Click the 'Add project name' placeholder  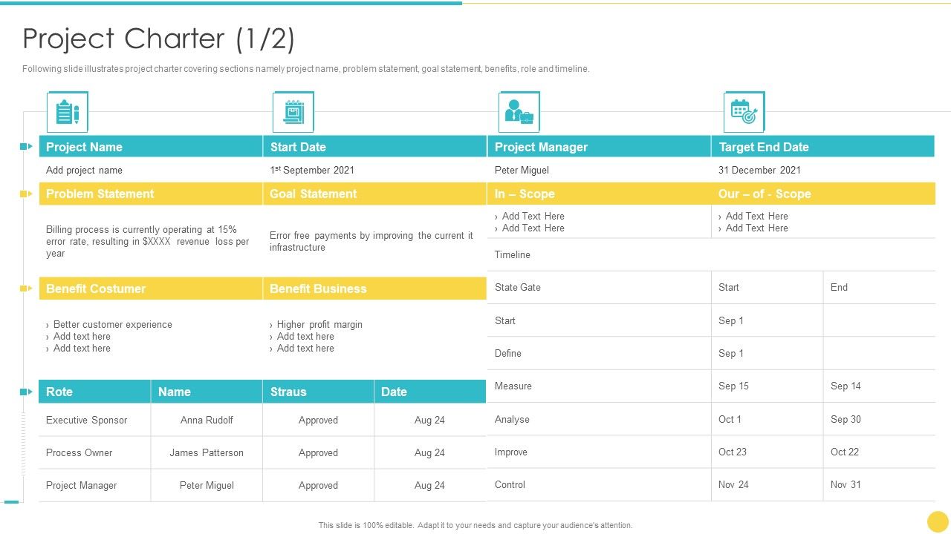point(84,170)
